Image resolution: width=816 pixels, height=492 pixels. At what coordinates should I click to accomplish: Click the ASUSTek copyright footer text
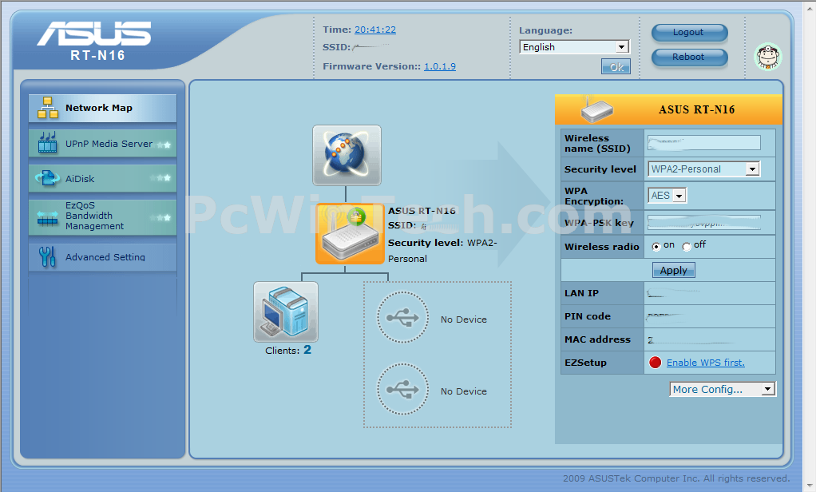pos(676,478)
